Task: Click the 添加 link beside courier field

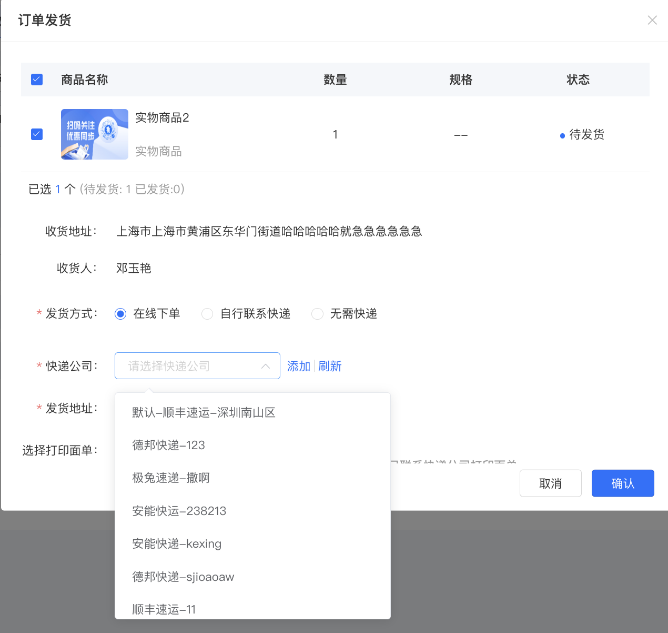Action: tap(299, 366)
